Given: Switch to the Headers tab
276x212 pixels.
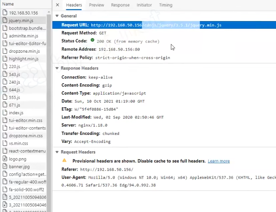Looking at the screenshot, I should click(74, 5).
